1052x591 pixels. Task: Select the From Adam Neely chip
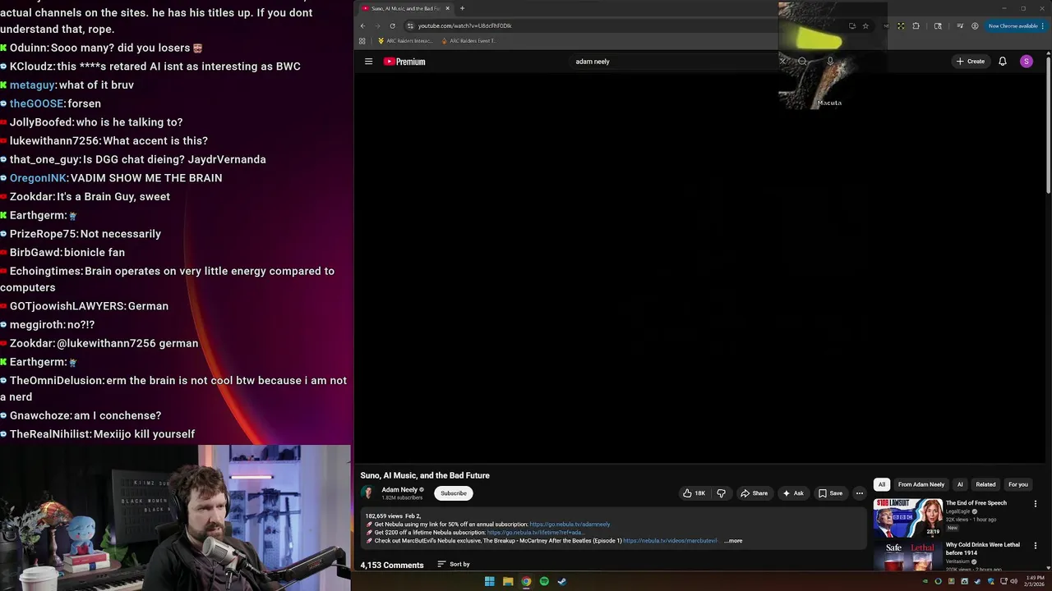[x=921, y=484]
